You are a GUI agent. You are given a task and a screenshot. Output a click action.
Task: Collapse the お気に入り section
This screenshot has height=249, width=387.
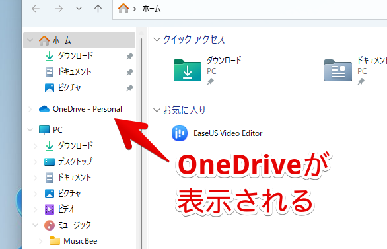click(157, 110)
